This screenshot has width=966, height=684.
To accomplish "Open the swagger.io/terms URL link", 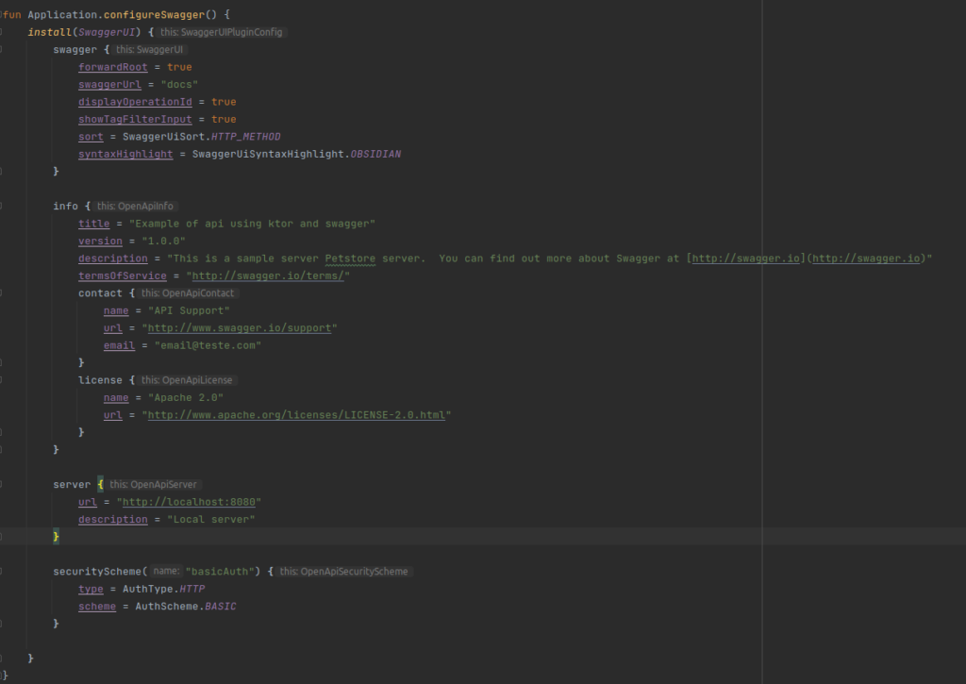I will pyautogui.click(x=270, y=275).
